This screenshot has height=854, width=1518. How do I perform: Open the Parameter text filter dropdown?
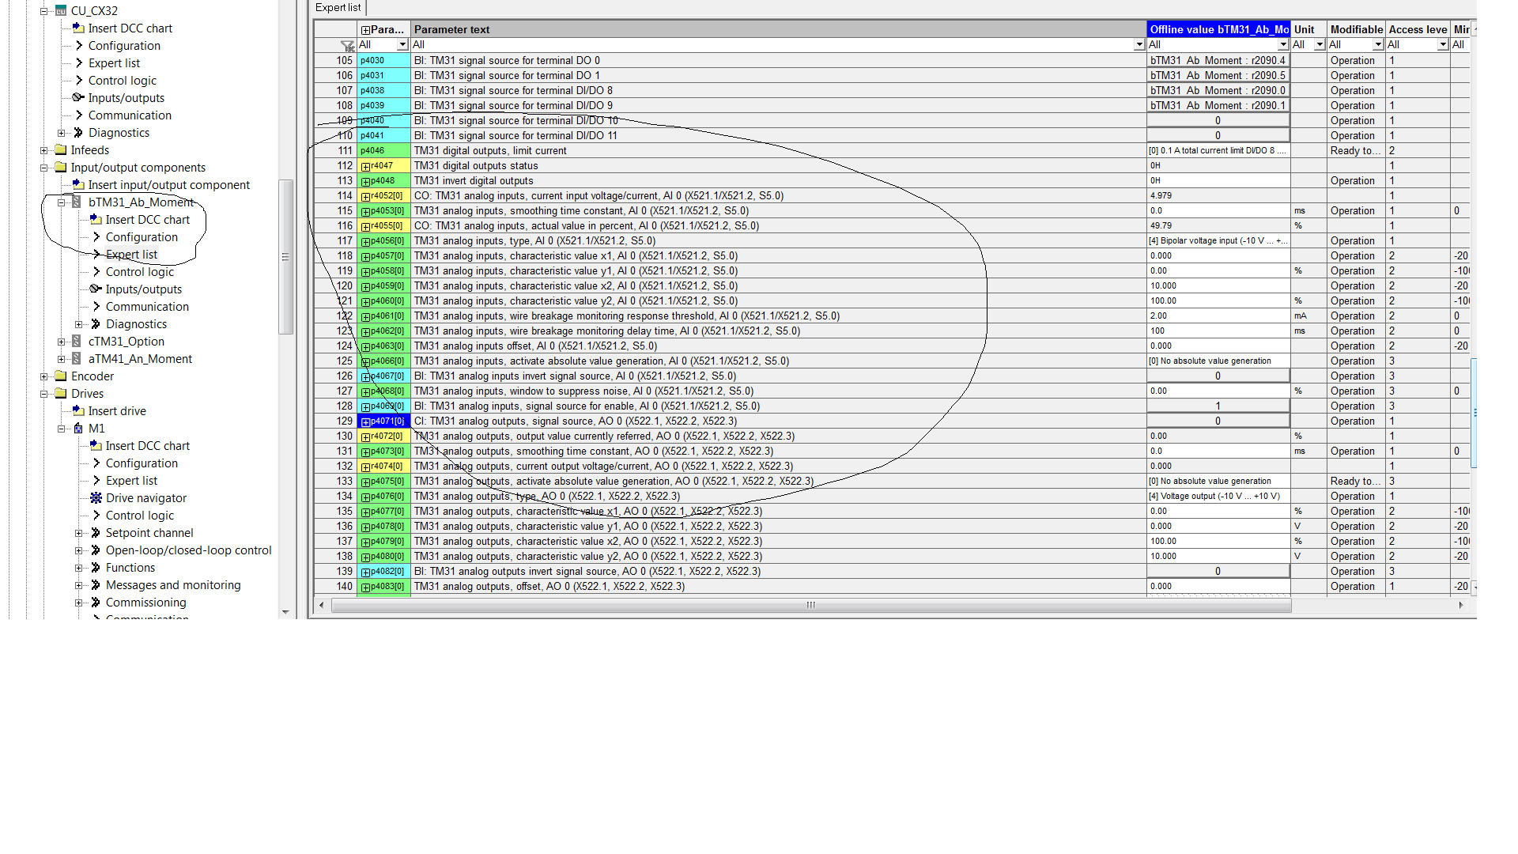(1139, 45)
